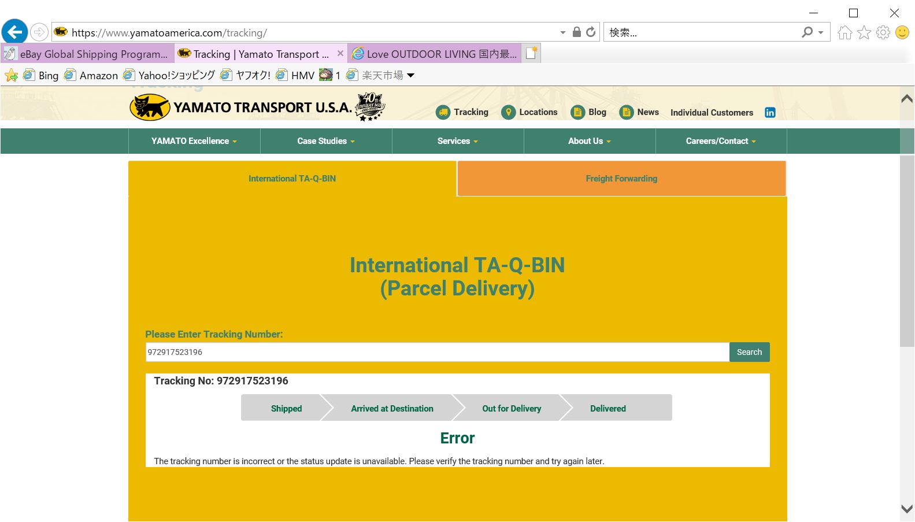Click 'Tracking No: 972917523196' text
This screenshot has height=522, width=915.
221,381
